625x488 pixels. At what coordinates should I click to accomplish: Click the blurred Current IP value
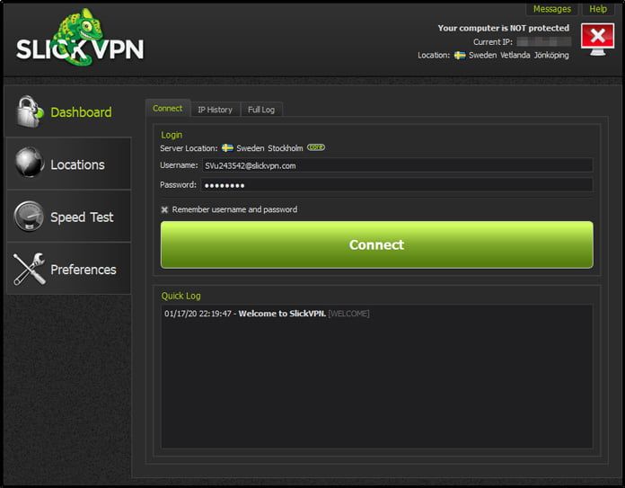543,41
